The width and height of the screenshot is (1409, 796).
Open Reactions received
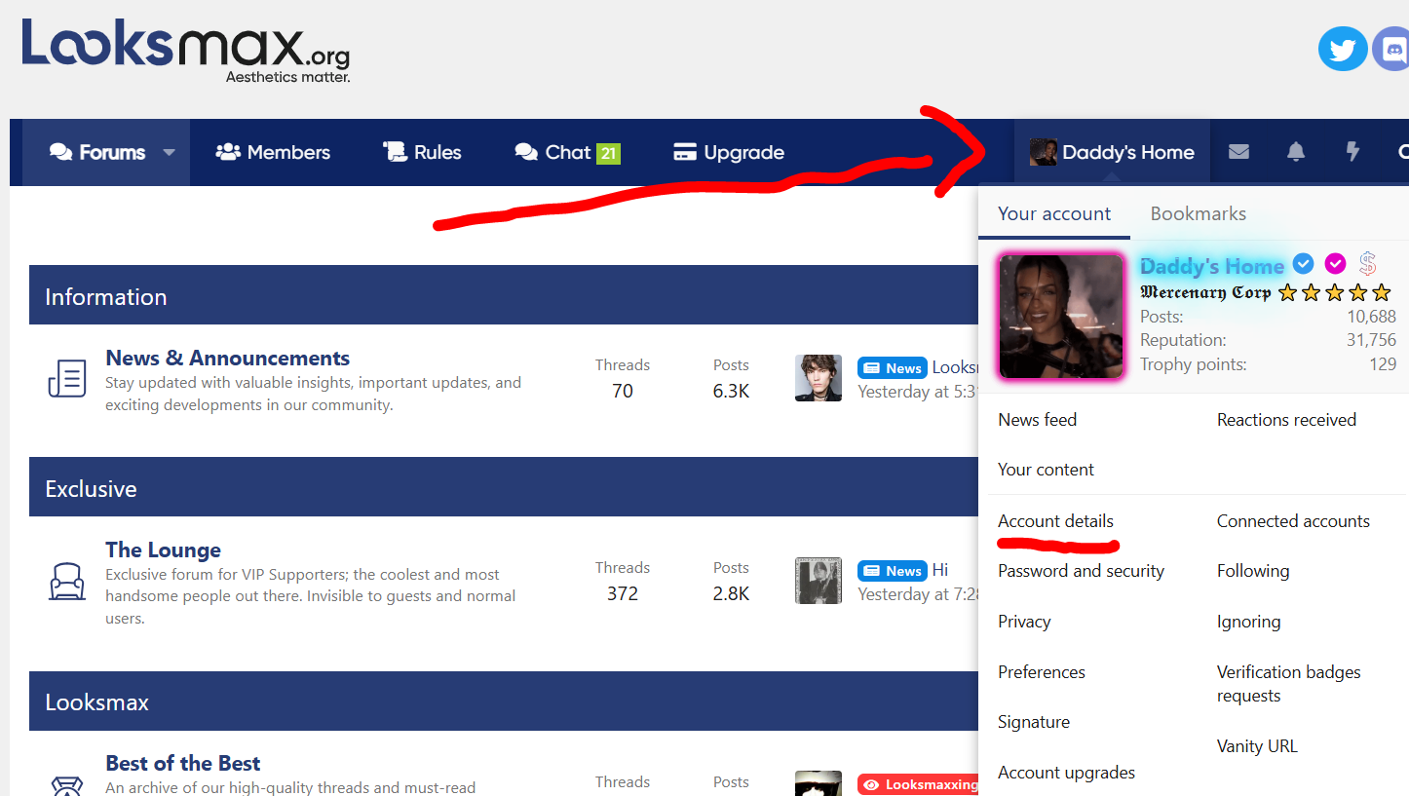click(1286, 420)
